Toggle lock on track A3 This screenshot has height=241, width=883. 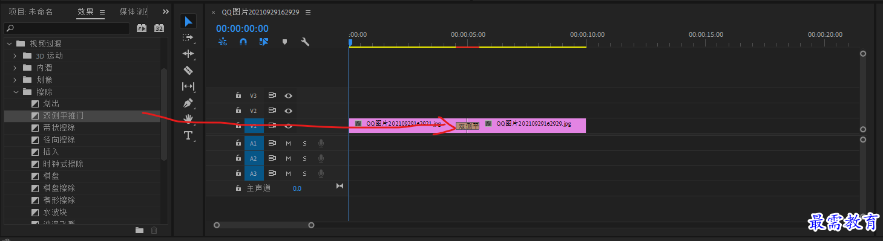click(238, 173)
